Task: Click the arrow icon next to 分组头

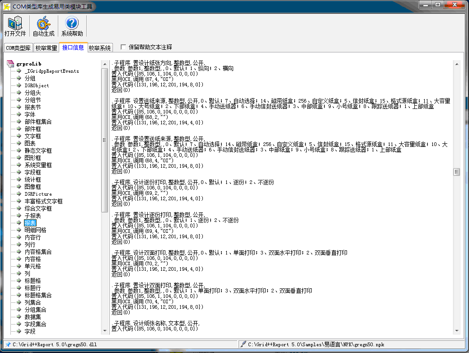Action: (x=19, y=93)
